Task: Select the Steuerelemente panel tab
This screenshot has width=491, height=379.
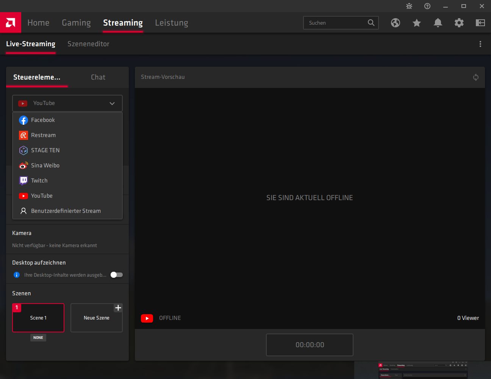Action: [37, 77]
